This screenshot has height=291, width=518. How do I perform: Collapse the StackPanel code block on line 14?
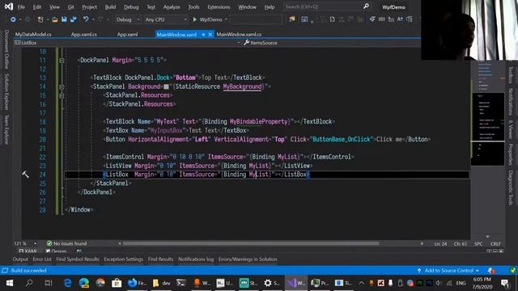pyautogui.click(x=62, y=86)
